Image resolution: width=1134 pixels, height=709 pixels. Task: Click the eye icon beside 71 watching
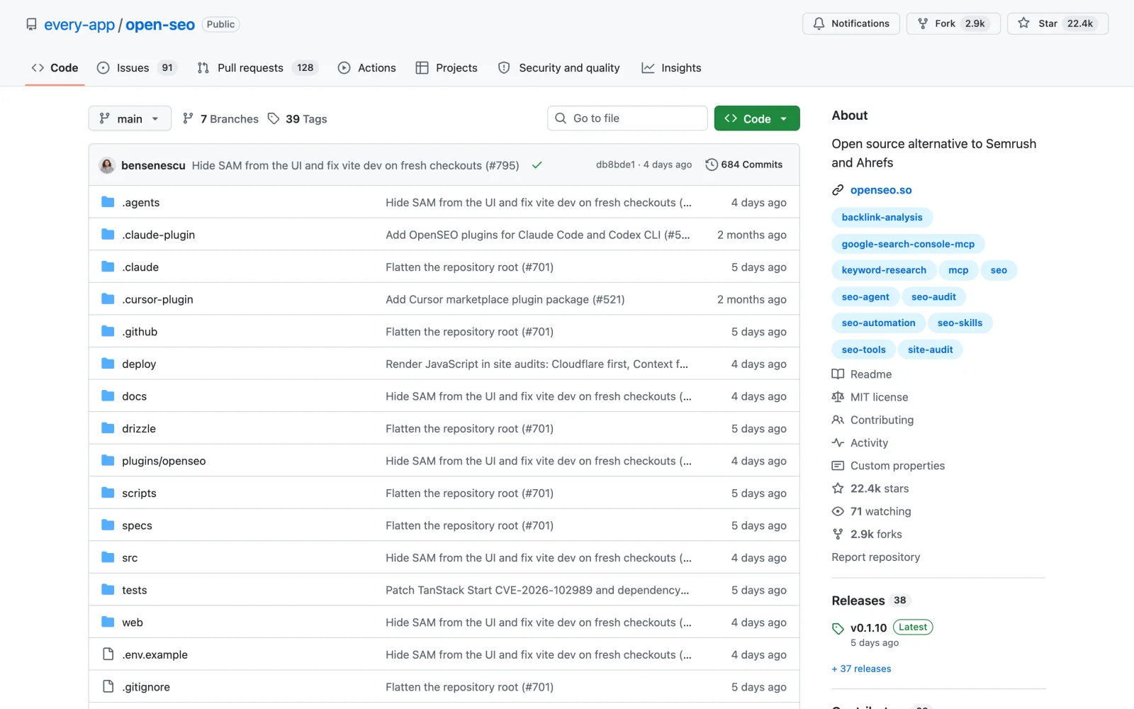pos(838,511)
